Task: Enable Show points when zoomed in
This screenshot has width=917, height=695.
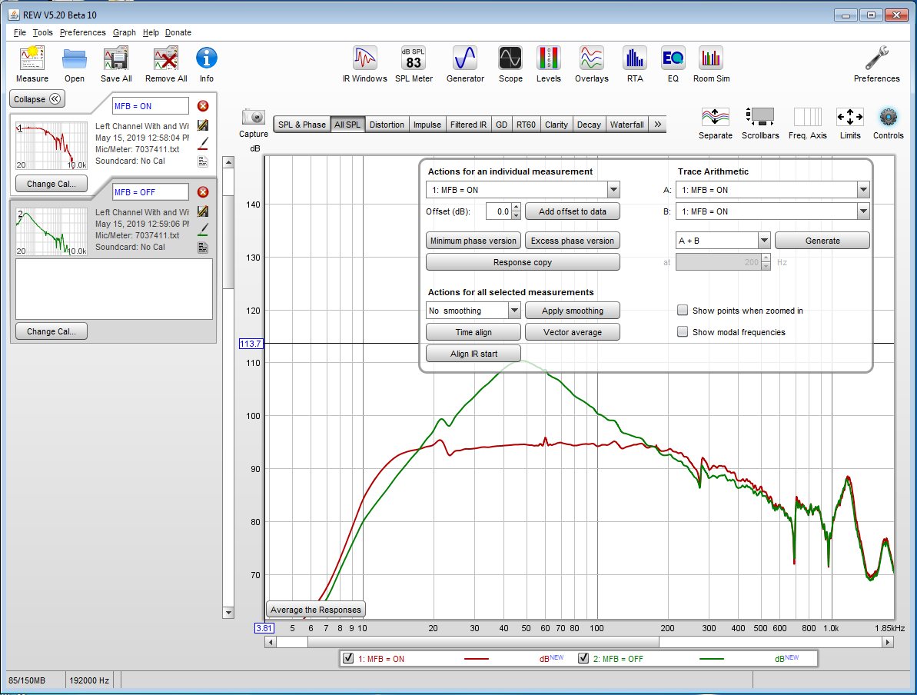Action: pos(682,310)
